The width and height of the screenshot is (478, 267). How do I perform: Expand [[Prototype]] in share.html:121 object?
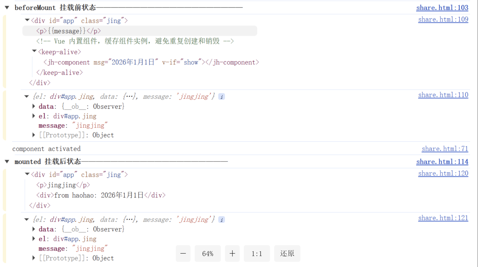coord(34,258)
